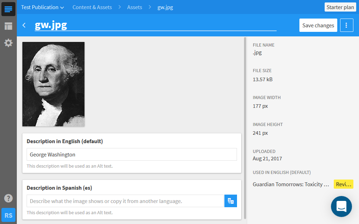Open the help question mark icon
Image resolution: width=359 pixels, height=224 pixels.
(8, 198)
